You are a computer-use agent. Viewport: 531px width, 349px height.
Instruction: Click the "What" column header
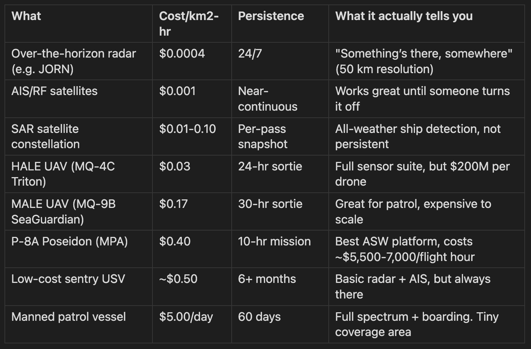[26, 16]
